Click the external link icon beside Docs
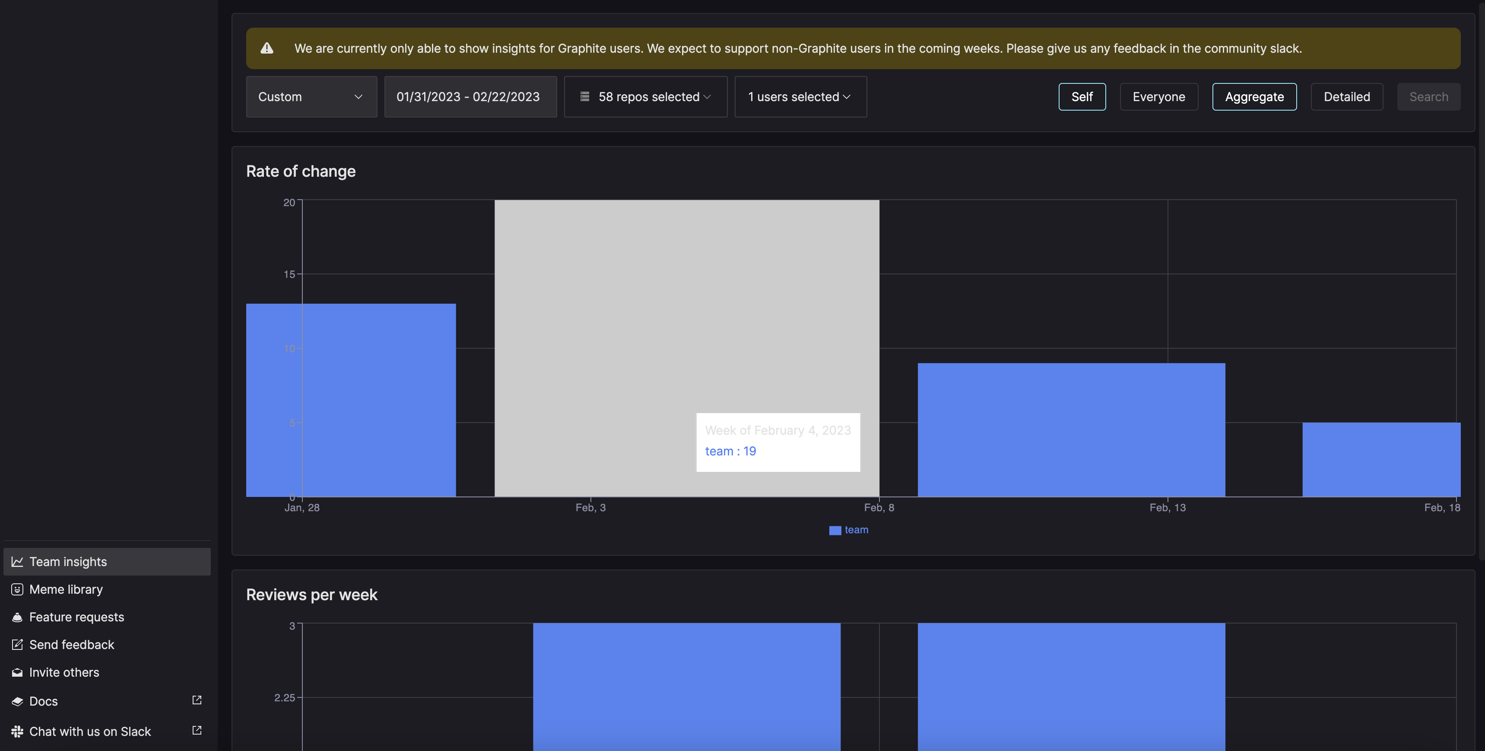This screenshot has height=751, width=1485. coord(197,700)
